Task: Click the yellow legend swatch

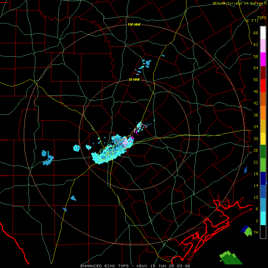Action: click(x=263, y=138)
